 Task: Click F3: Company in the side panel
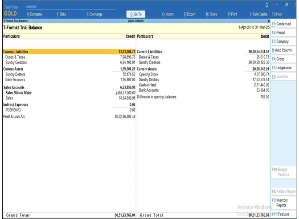click(283, 41)
